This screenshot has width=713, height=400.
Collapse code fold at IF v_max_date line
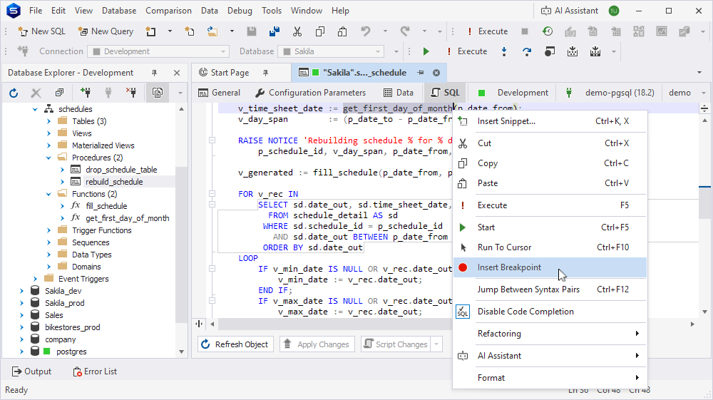(x=212, y=300)
